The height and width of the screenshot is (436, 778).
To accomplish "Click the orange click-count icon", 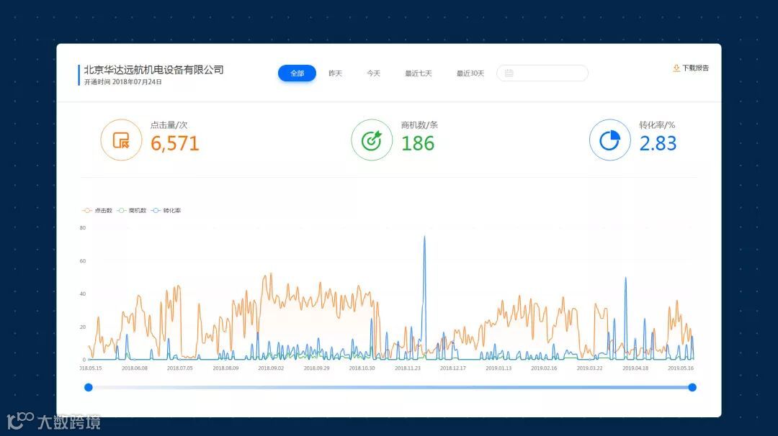I will coord(121,140).
